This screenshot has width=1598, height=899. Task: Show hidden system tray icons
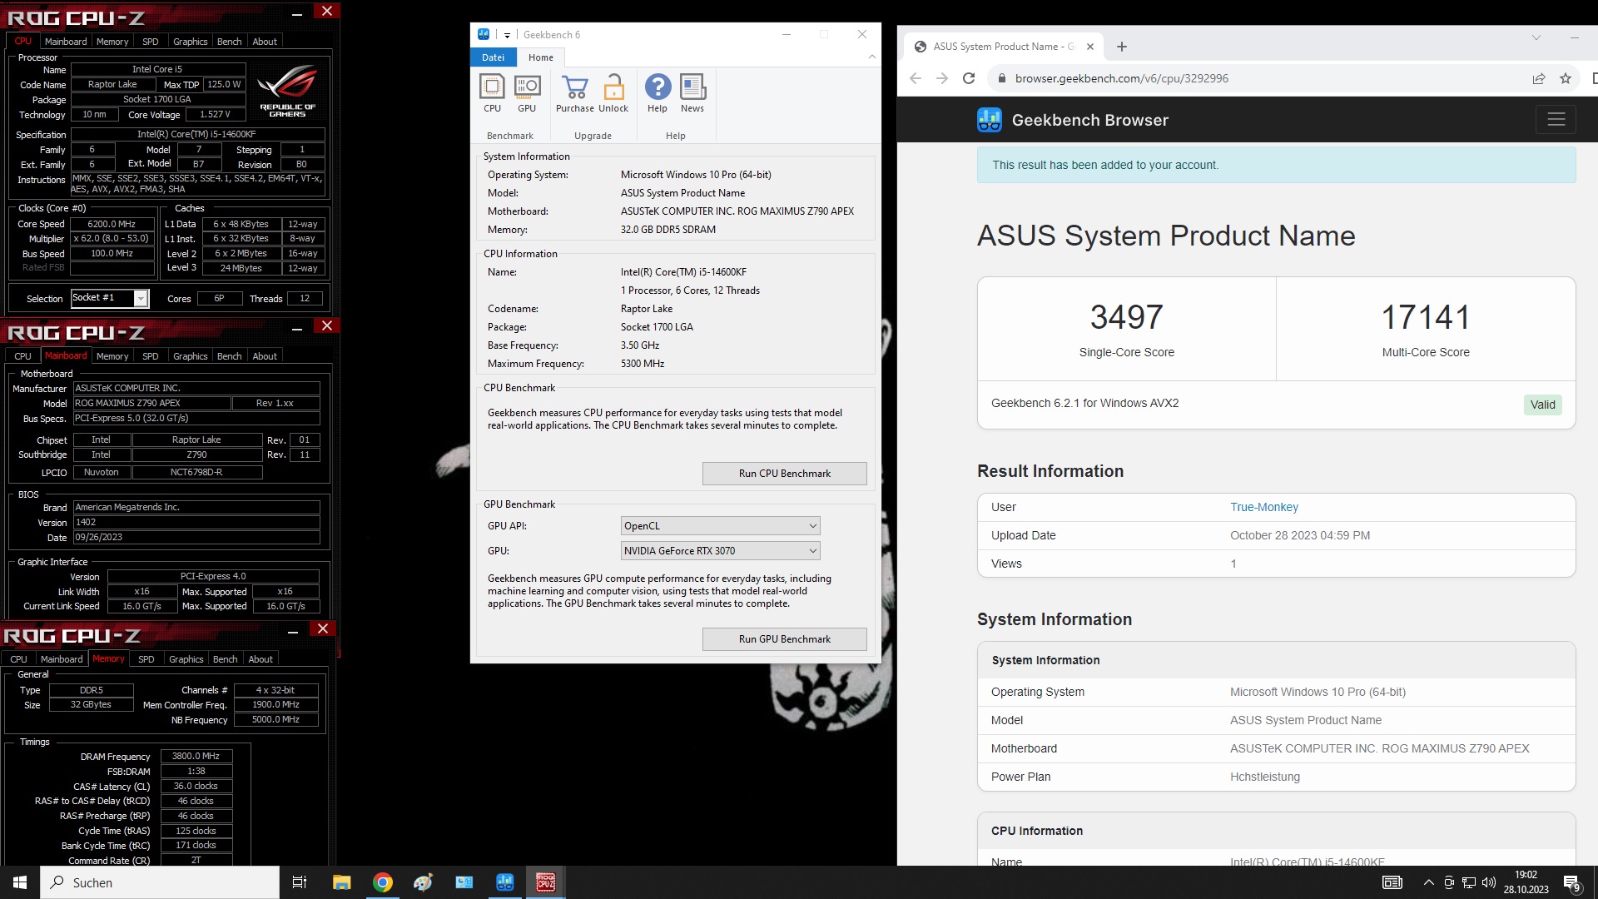tap(1429, 882)
